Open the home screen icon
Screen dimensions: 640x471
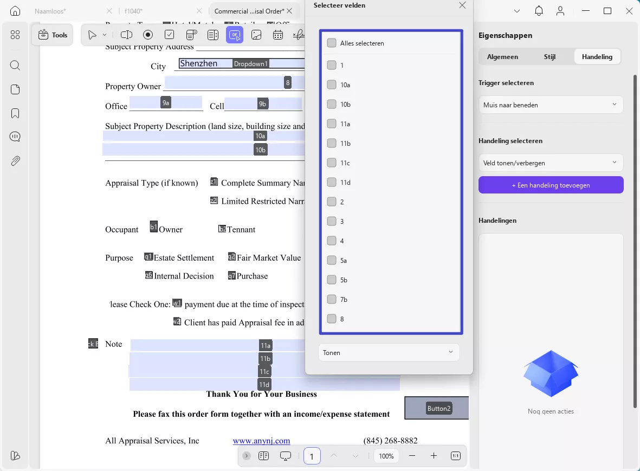pyautogui.click(x=15, y=11)
